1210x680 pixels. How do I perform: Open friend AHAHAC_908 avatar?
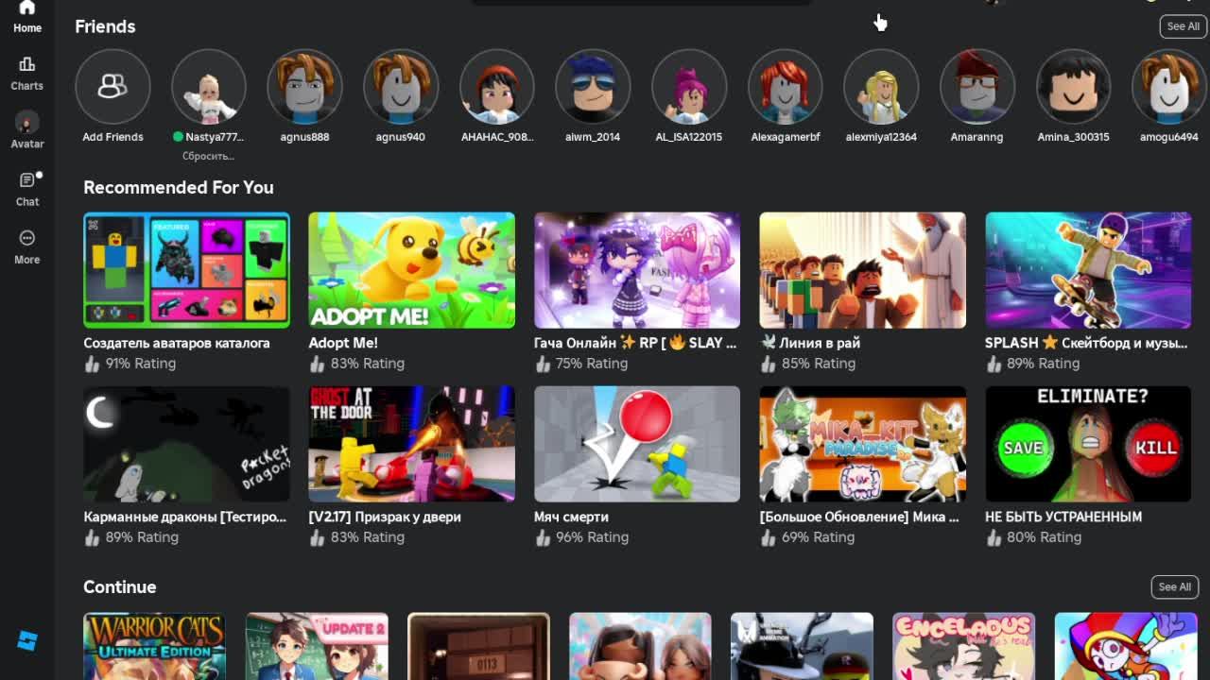[x=497, y=87]
